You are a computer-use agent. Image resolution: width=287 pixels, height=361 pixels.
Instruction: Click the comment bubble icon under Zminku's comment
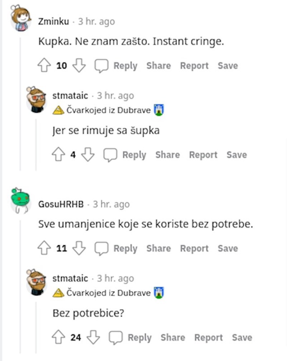click(101, 66)
